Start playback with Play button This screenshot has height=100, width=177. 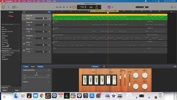(x=67, y=7)
